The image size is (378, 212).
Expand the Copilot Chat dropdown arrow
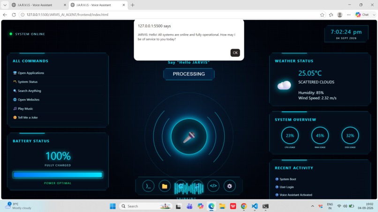click(x=374, y=15)
